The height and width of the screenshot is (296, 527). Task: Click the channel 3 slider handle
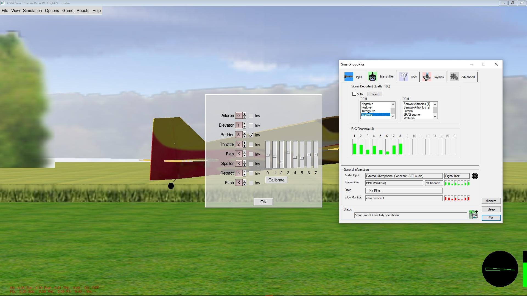pos(288,152)
